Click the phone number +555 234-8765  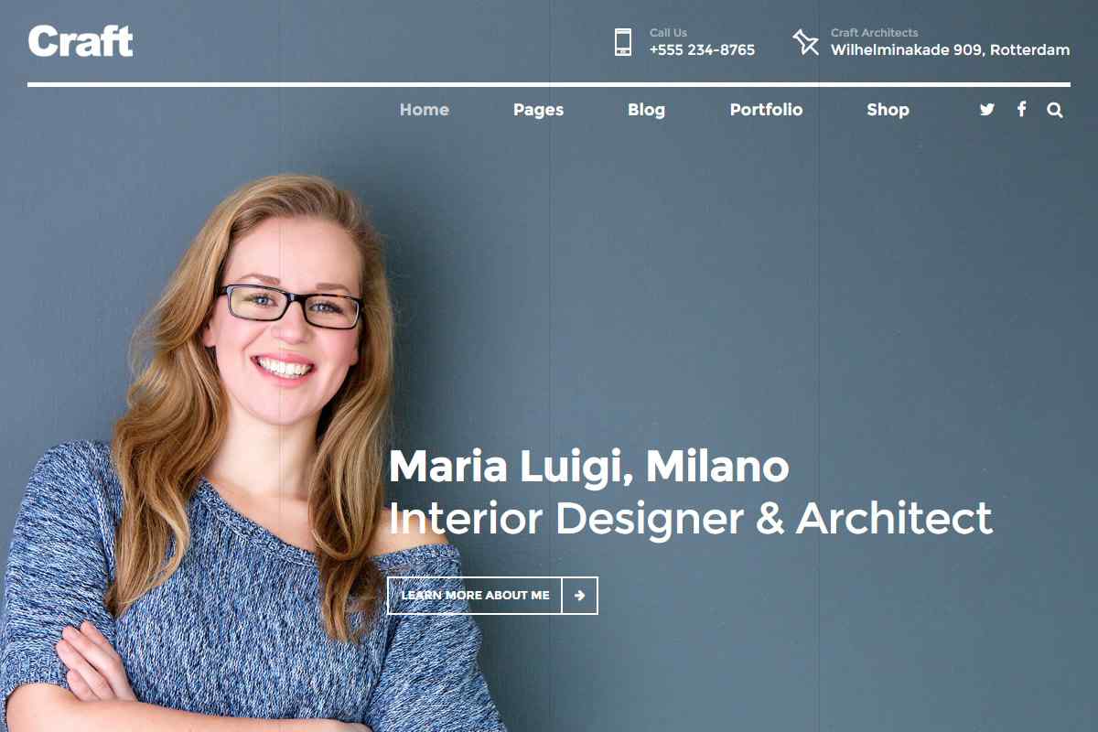tap(702, 50)
